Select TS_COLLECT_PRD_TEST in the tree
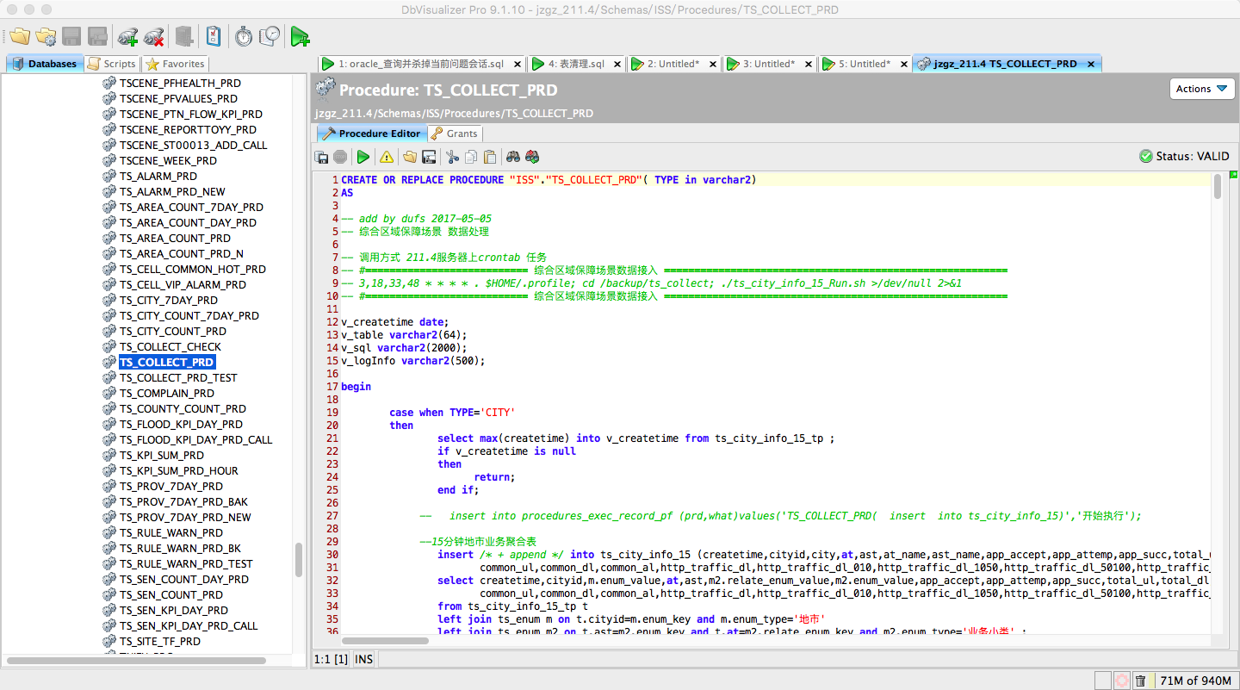The image size is (1240, 690). (x=177, y=377)
